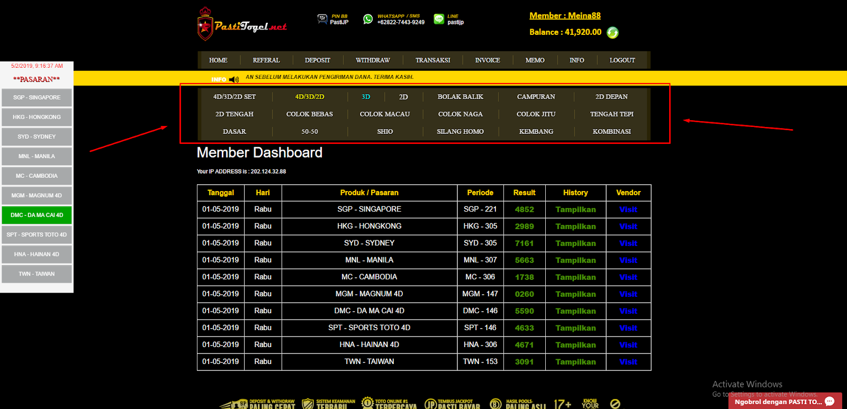The image size is (847, 409).
Task: Select SYD - SYDNEY market in sidebar
Action: [x=37, y=137]
